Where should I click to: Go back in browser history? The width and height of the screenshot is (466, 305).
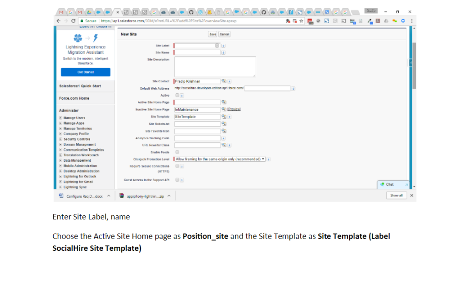[x=59, y=21]
